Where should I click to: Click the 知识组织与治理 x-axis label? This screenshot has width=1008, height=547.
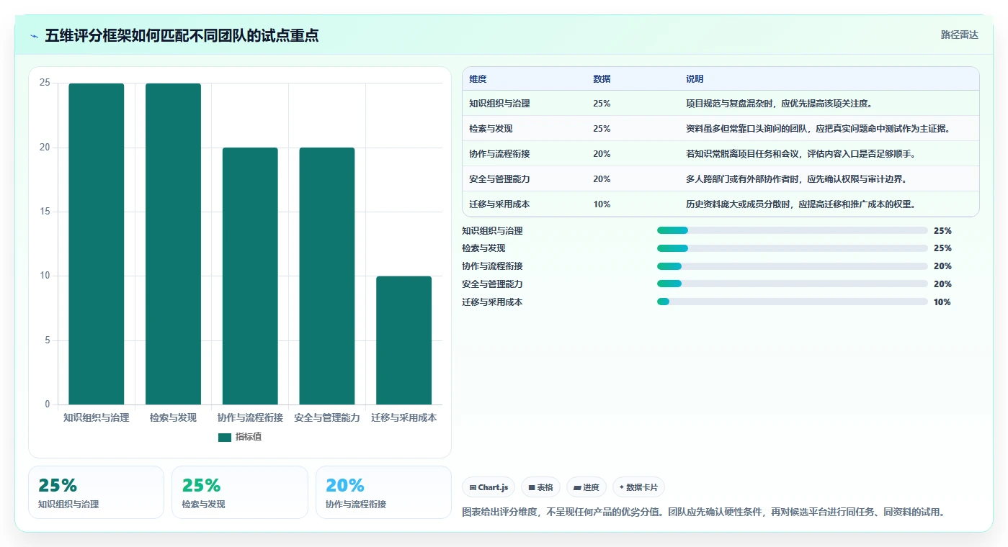pos(97,417)
